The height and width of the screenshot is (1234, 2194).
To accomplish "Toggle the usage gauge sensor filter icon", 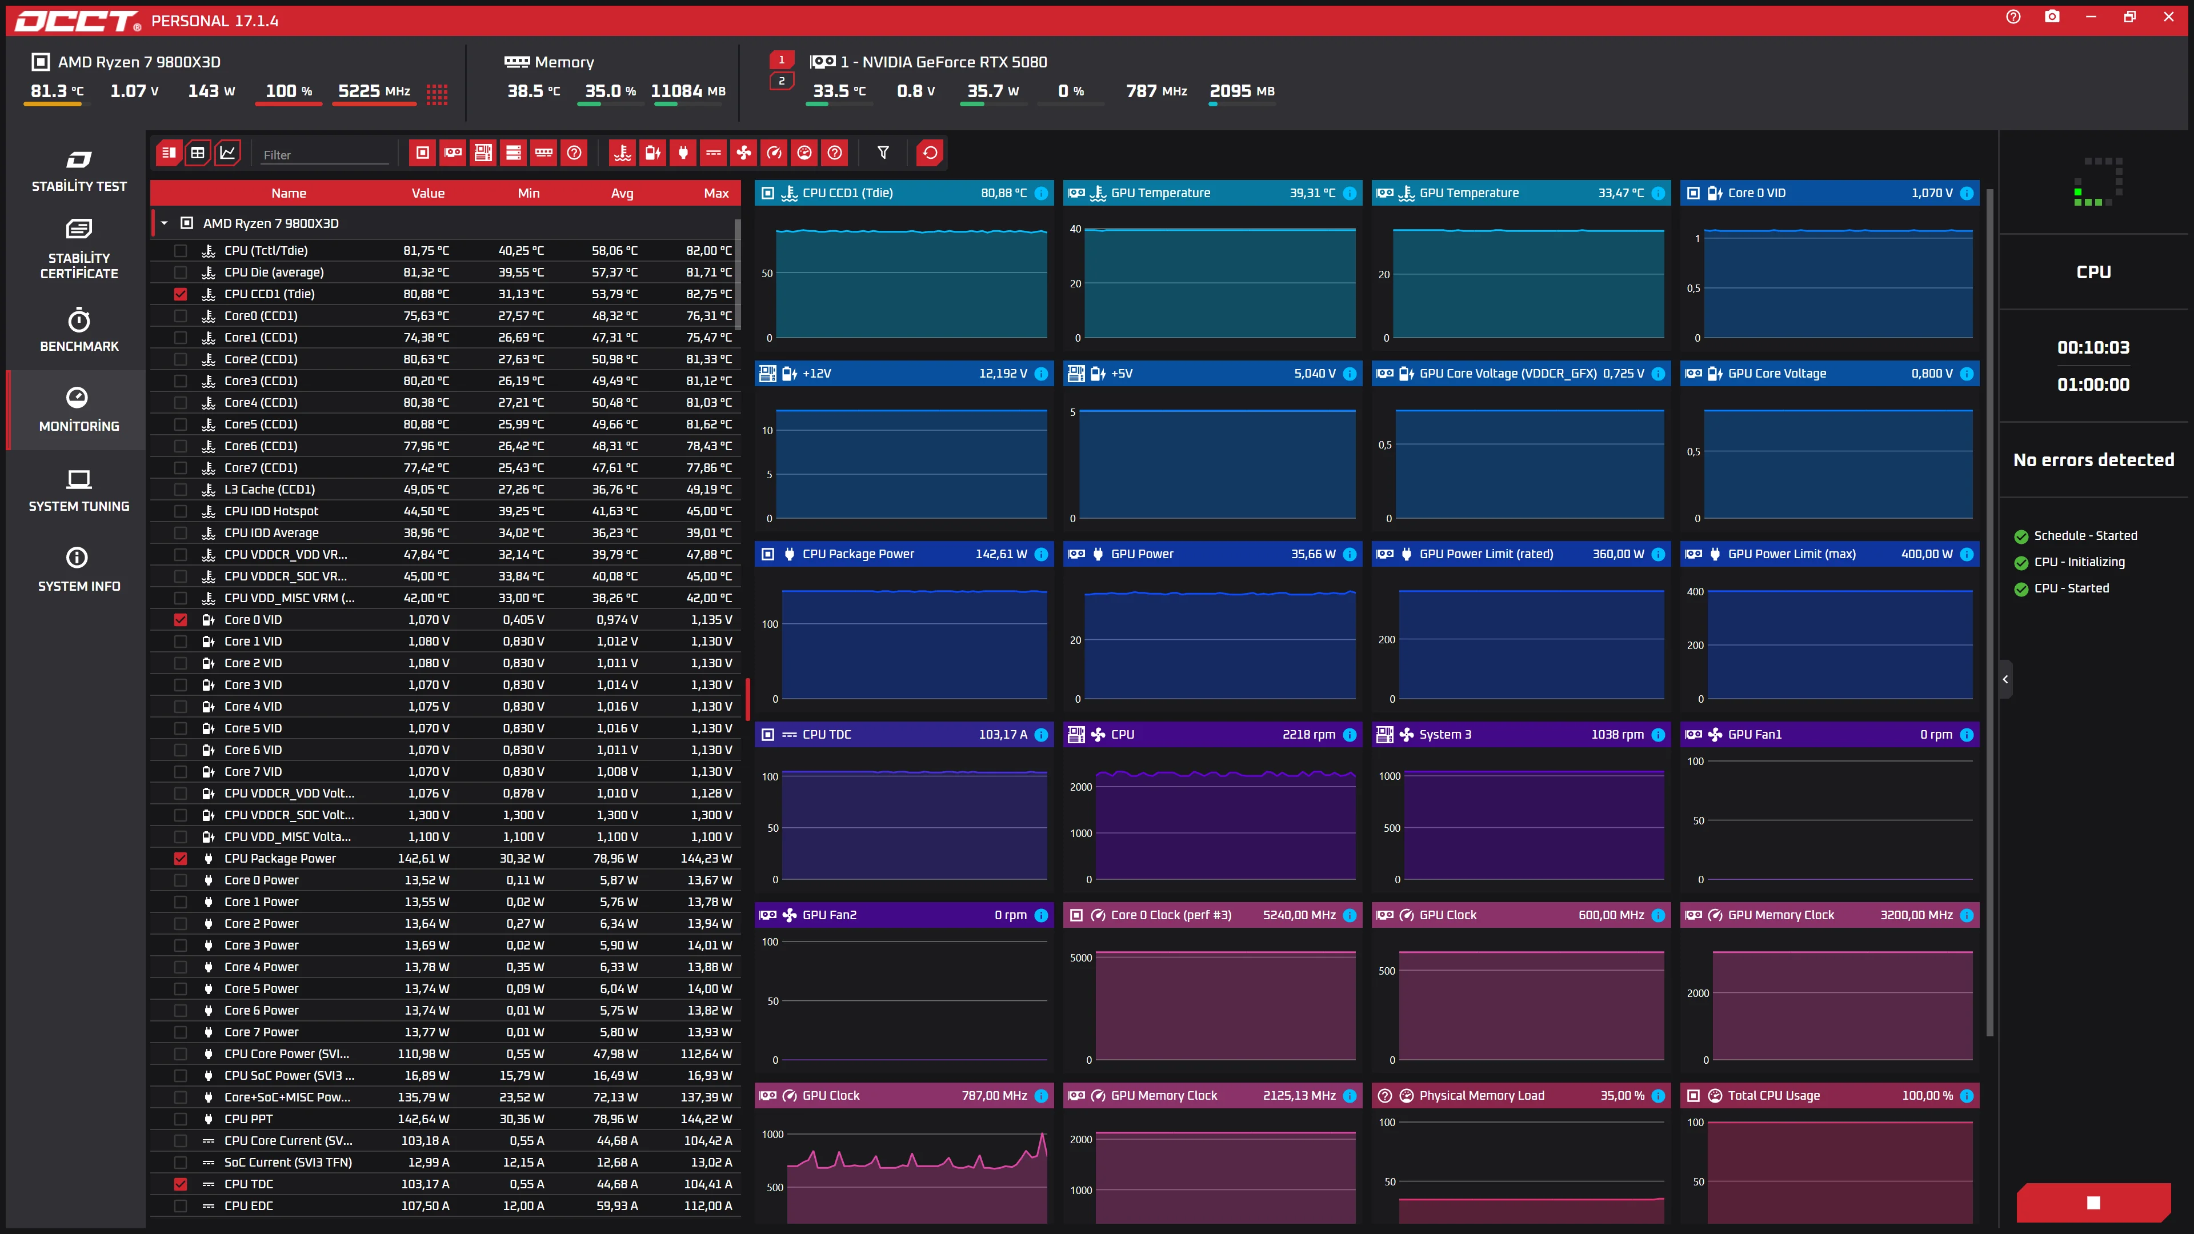I will [804, 153].
